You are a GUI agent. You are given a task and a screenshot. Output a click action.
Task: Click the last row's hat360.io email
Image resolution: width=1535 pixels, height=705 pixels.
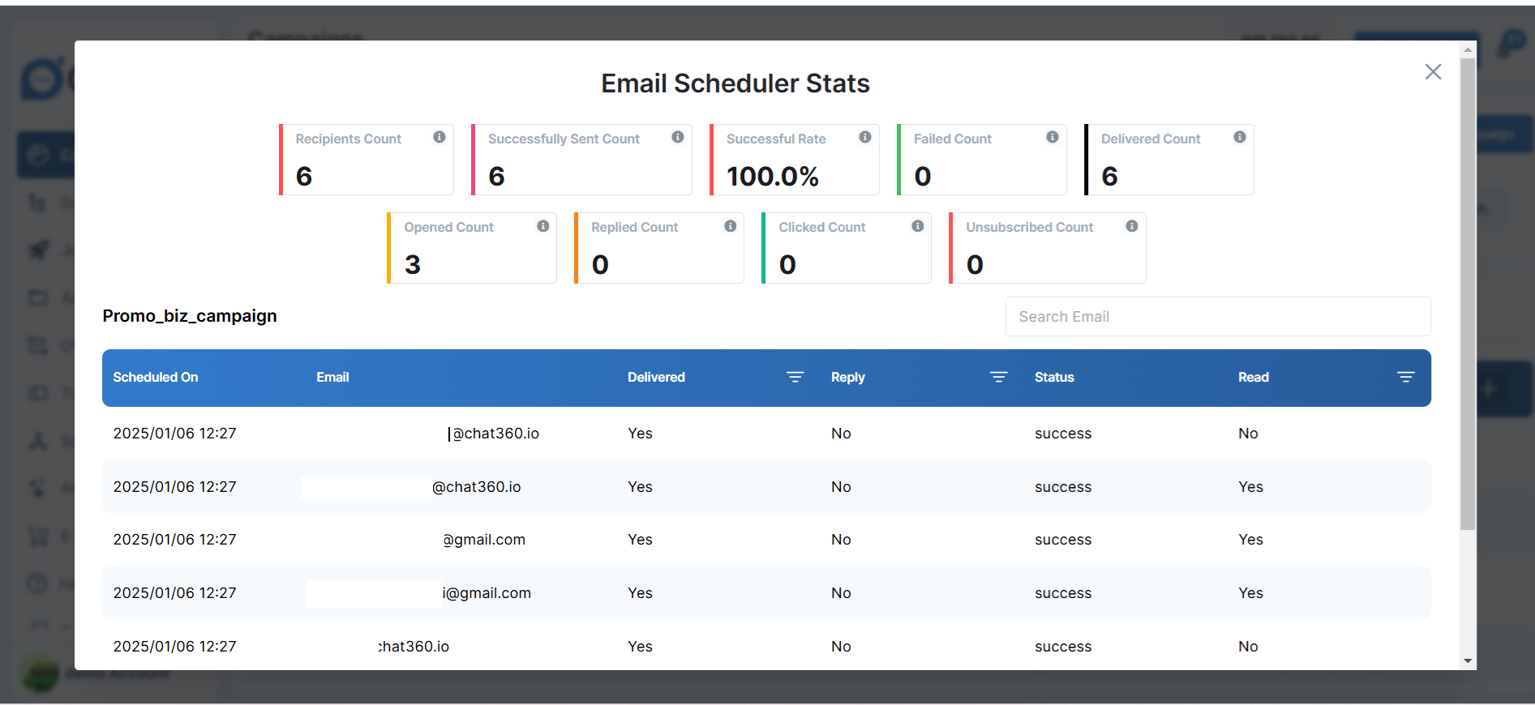414,647
